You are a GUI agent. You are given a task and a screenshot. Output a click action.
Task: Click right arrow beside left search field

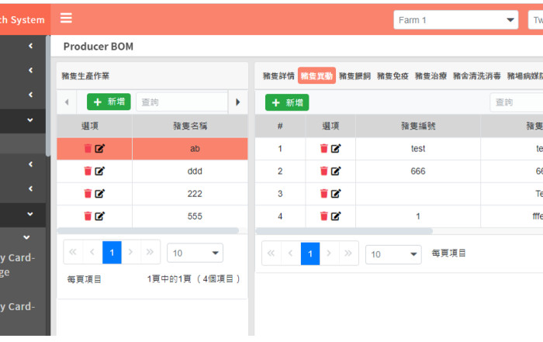238,102
